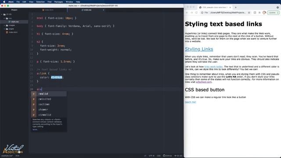This screenshot has height=158, width=281.
Task: Click the circle icon at browser tab strip end
Action: click(277, 7)
